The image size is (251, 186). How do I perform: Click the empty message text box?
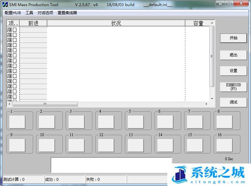pyautogui.click(x=111, y=165)
